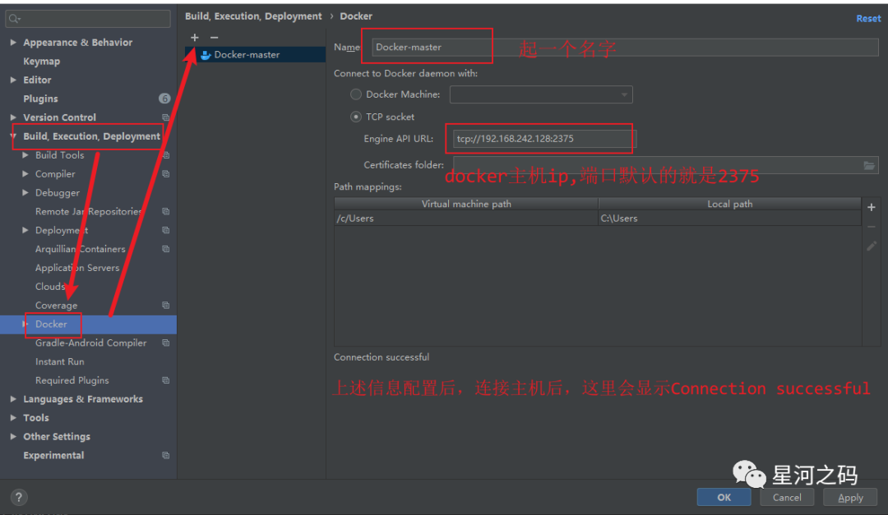Expand Debugger subtree arrow
This screenshot has width=888, height=515.
(x=25, y=192)
